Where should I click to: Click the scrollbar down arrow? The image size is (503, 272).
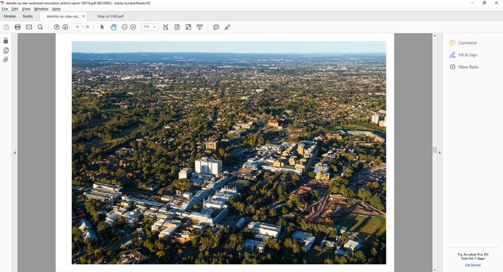pos(435,270)
